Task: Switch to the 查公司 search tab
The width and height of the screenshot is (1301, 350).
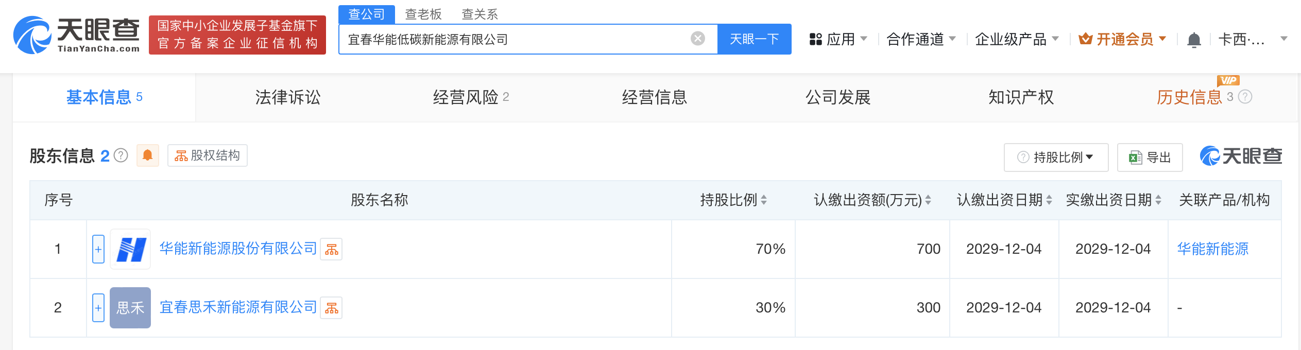Action: (367, 14)
